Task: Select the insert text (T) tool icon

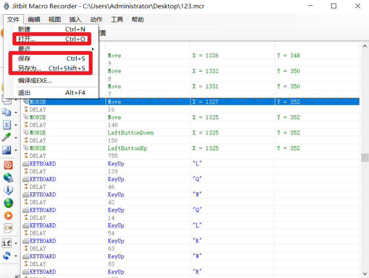Action: [x=7, y=125]
